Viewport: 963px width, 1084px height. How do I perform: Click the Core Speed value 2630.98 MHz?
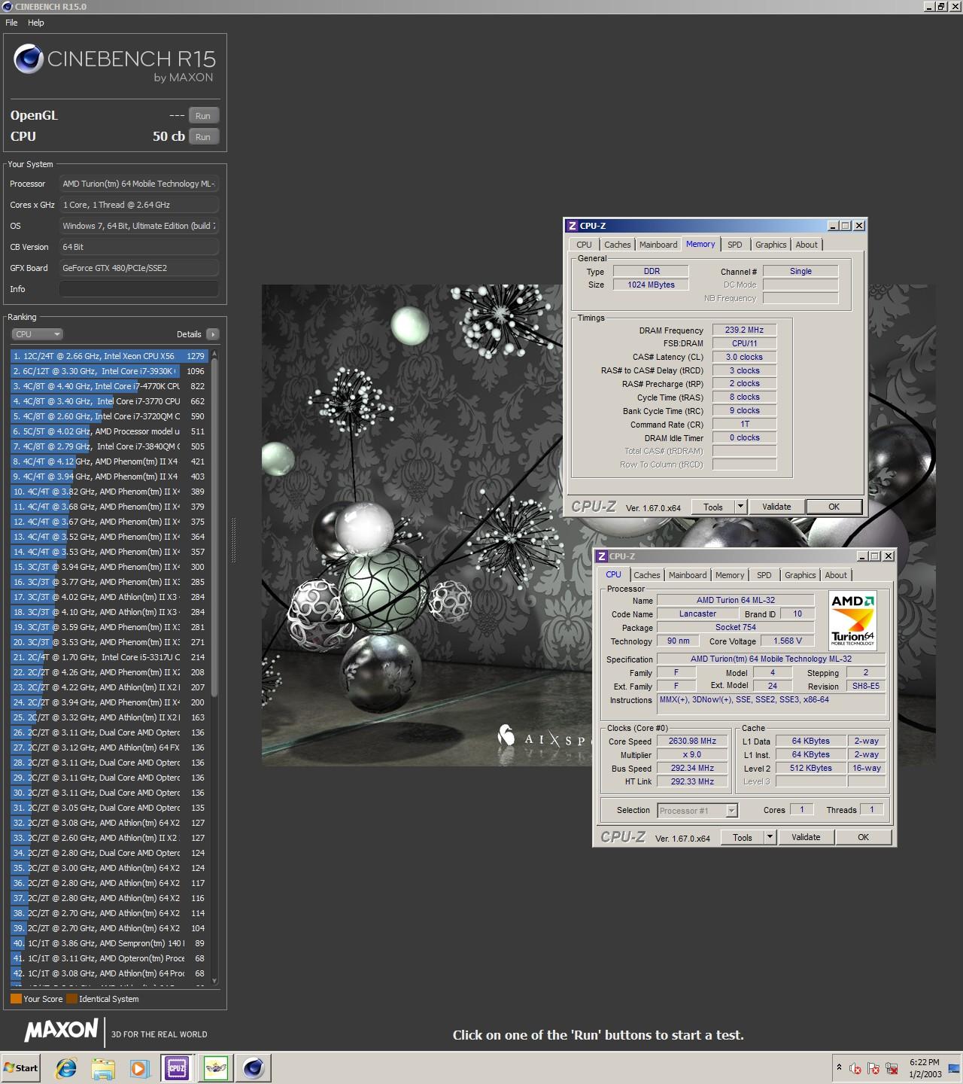pos(692,741)
